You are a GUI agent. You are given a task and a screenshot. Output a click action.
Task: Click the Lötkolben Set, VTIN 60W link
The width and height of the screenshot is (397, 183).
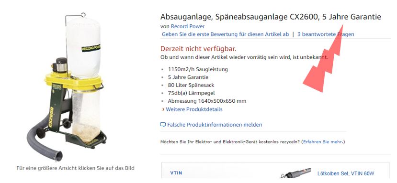point(346,173)
